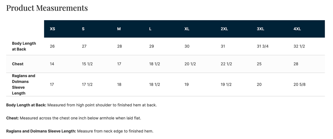Screen dimensions: 333x139
Task: Select the Chest measurement description below table
Action: (74, 118)
